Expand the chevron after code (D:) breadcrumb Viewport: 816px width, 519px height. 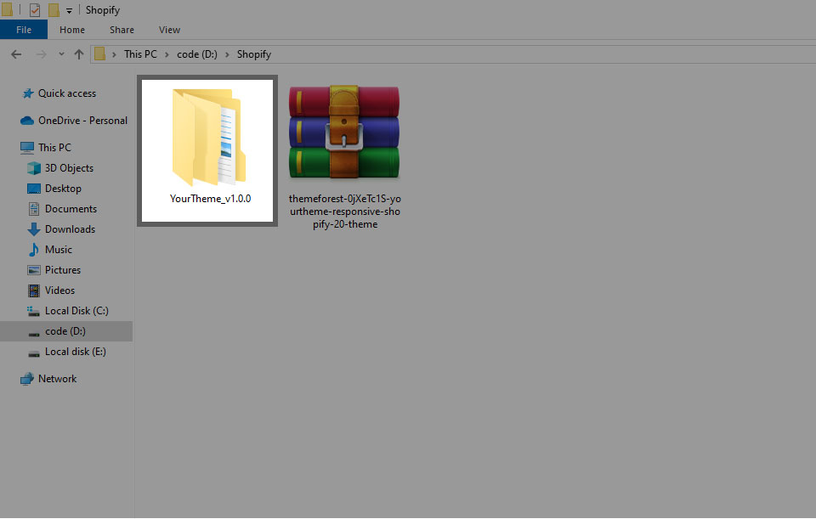[x=227, y=54]
